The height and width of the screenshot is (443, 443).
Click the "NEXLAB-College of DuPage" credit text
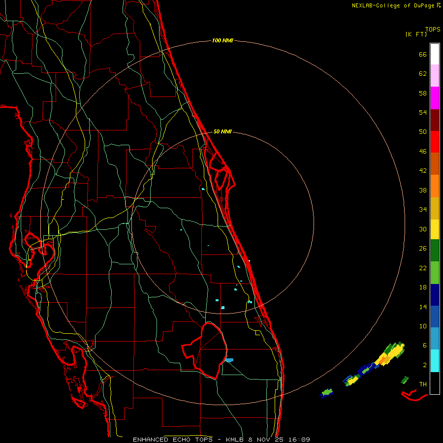tap(394, 5)
